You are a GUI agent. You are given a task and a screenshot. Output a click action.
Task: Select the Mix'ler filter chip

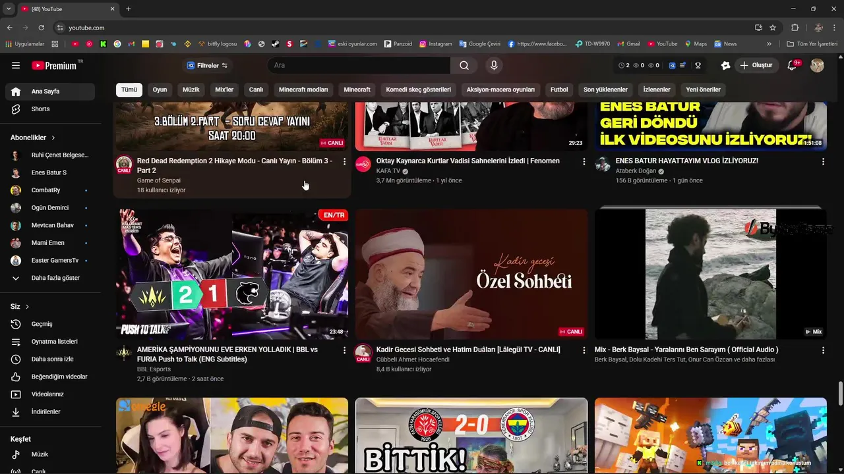pyautogui.click(x=224, y=90)
